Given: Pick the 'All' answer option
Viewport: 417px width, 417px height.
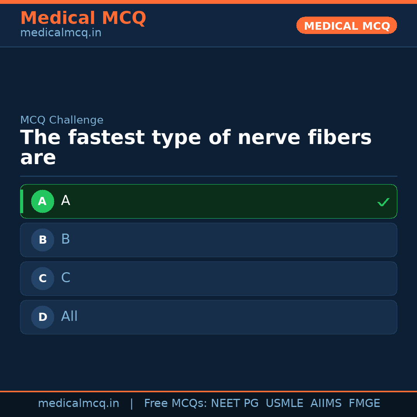Looking at the screenshot, I should [x=208, y=317].
